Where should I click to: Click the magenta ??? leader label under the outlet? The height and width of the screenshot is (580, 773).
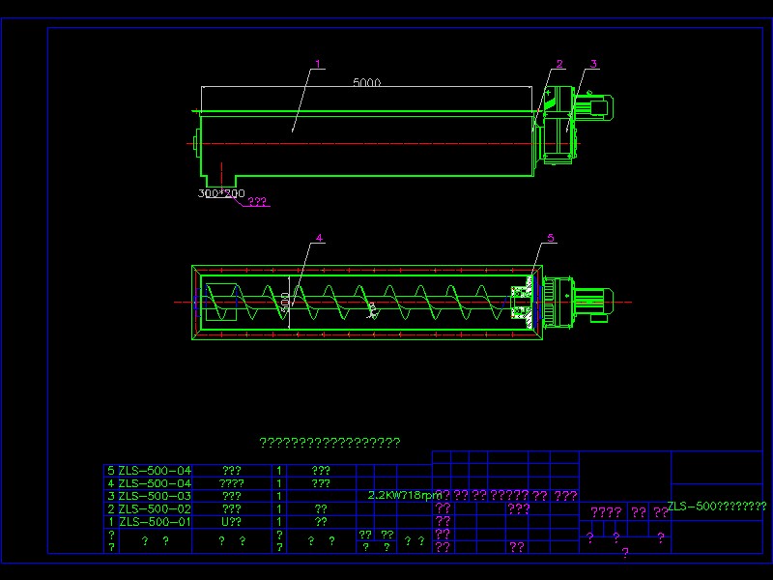click(x=257, y=201)
